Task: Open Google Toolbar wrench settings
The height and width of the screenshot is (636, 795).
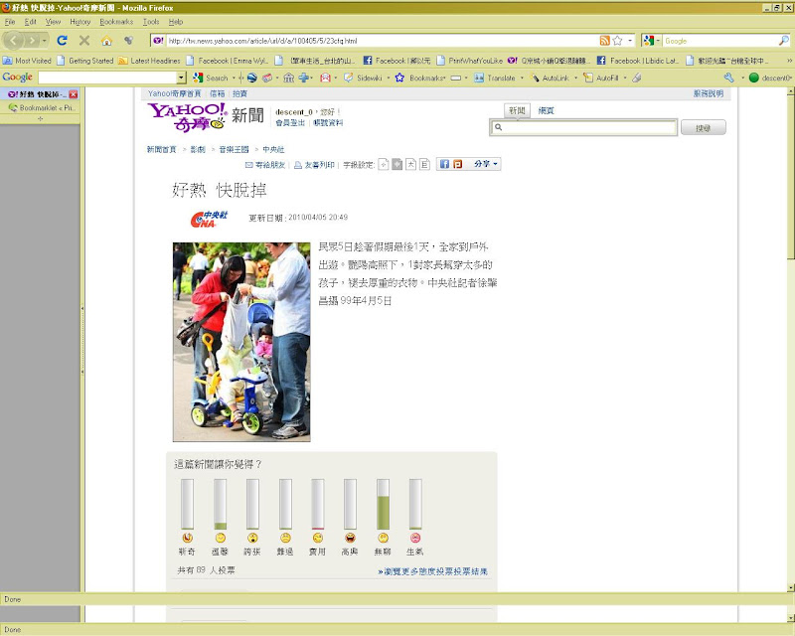Action: (729, 78)
